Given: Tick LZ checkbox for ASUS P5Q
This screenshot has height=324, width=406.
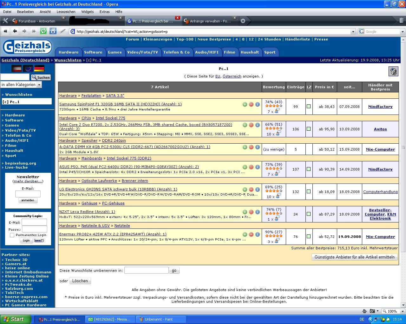Looking at the screenshot, I should [x=309, y=169].
